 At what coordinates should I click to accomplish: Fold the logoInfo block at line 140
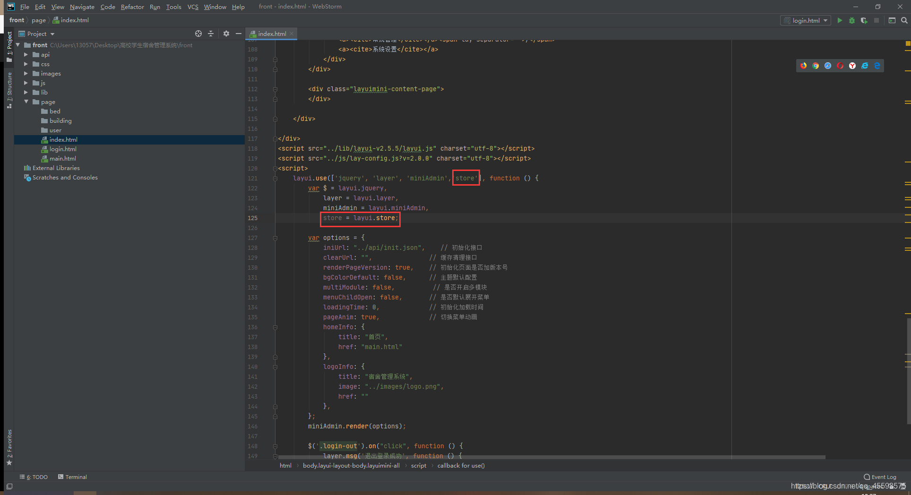click(275, 367)
